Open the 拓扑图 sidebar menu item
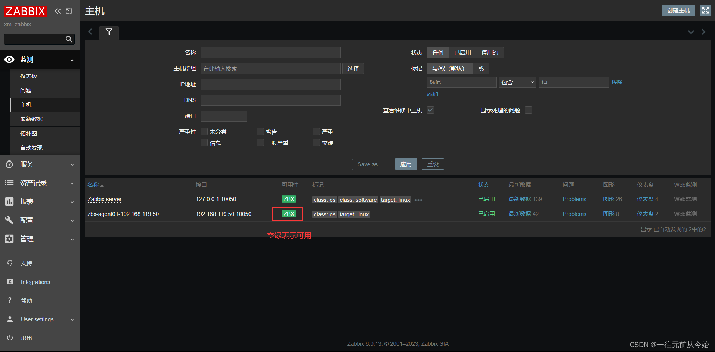Screen dimensions: 715x352 click(x=30, y=133)
